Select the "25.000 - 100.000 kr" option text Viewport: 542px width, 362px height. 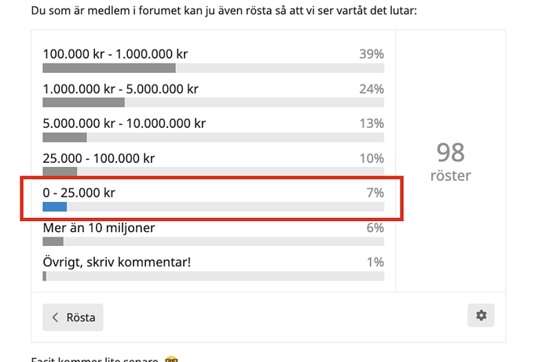tap(99, 157)
